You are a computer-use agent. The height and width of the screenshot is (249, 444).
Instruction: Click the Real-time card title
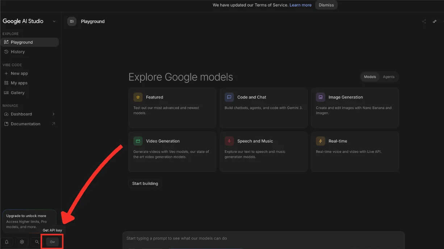coord(338,141)
